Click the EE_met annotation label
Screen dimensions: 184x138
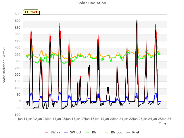pos(31,12)
